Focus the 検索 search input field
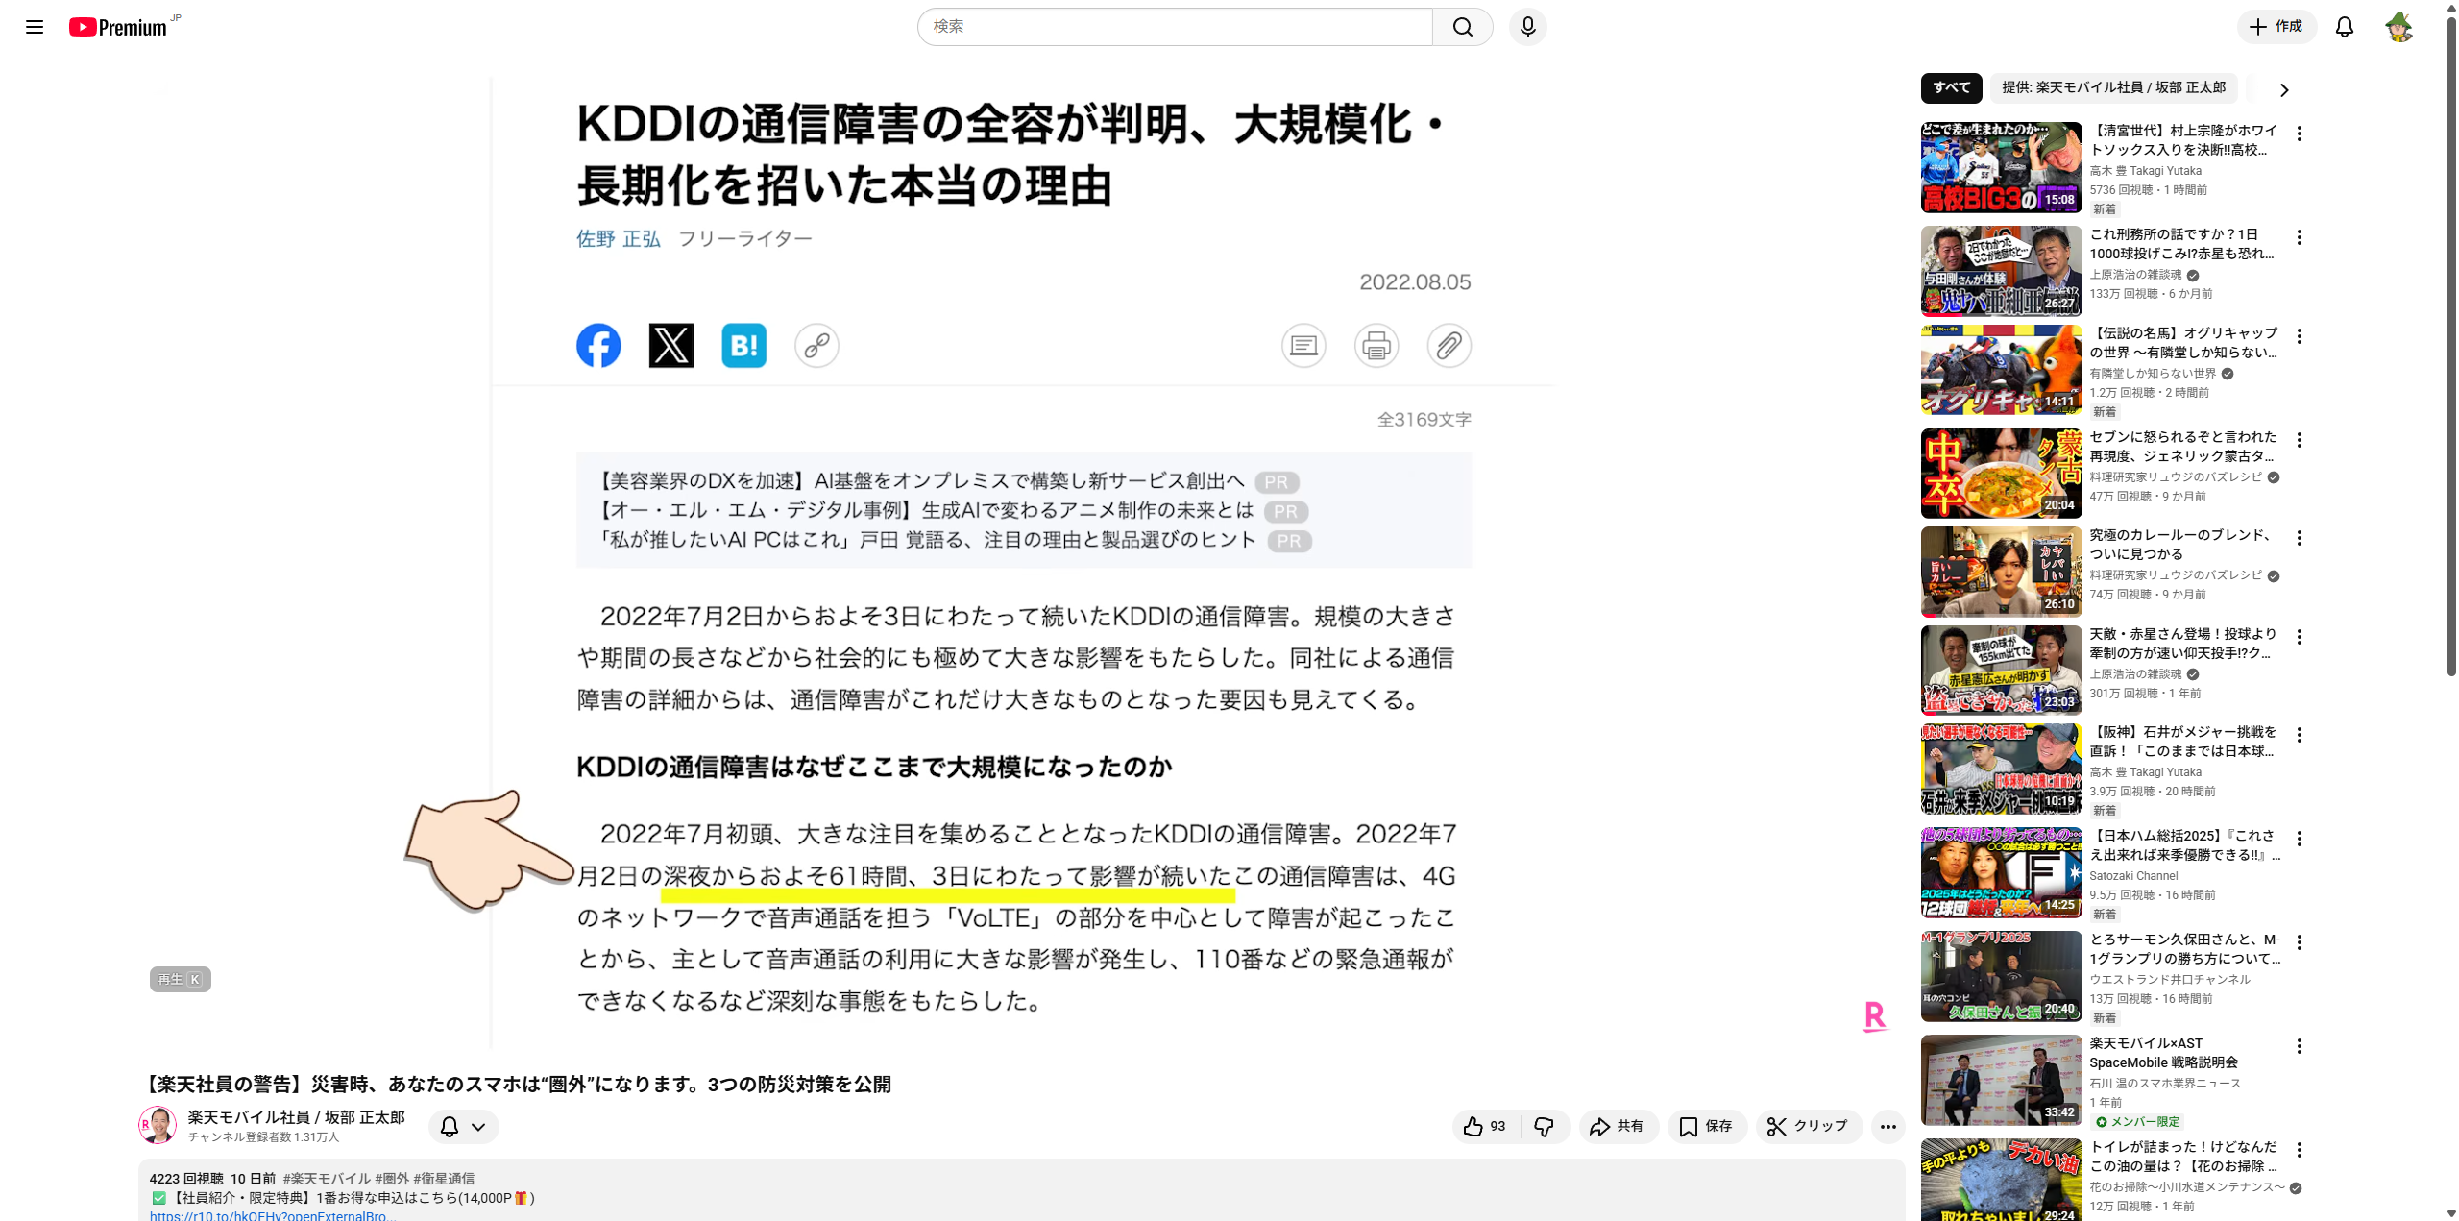The height and width of the screenshot is (1221, 2459). [x=1175, y=27]
